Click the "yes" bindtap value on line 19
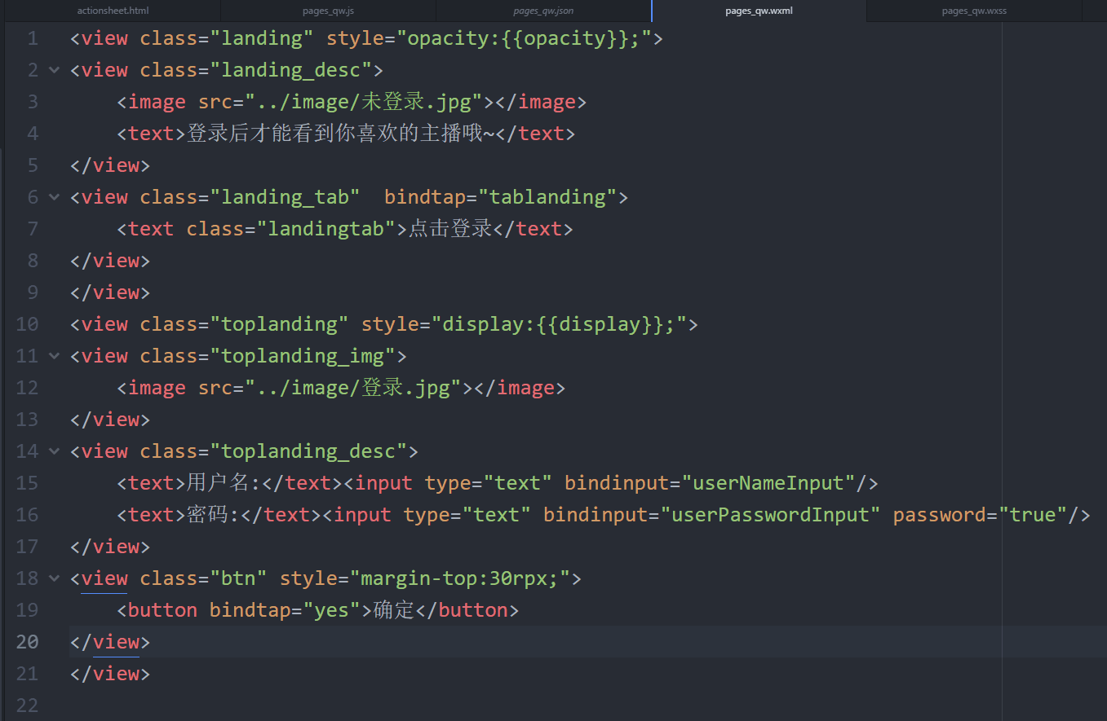Screen dimensions: 1107x721 point(331,610)
